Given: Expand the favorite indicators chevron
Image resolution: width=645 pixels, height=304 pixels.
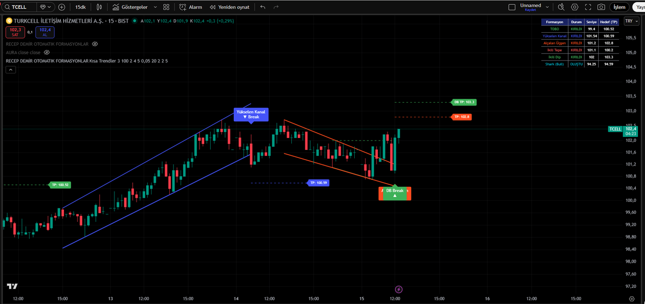Looking at the screenshot, I should pyautogui.click(x=155, y=7).
